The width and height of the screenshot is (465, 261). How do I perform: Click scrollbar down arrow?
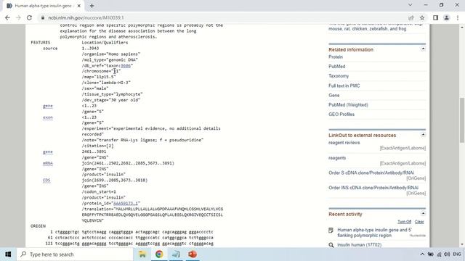click(462, 244)
